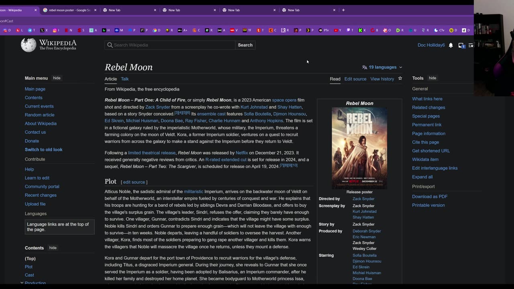Screen dimensions: 514x289
Task: Open the Rebel Moon release poster image
Action: 359,148
